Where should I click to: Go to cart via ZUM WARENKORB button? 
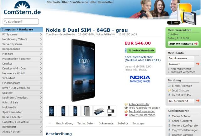tap(183, 44)
